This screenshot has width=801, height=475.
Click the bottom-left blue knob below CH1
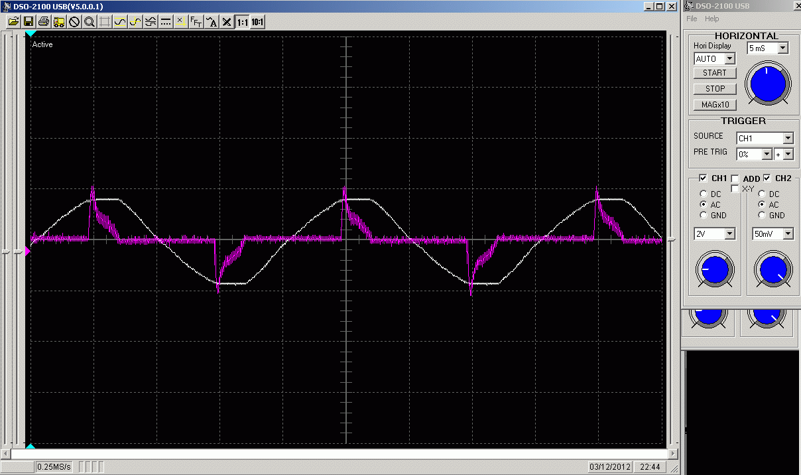tap(708, 317)
